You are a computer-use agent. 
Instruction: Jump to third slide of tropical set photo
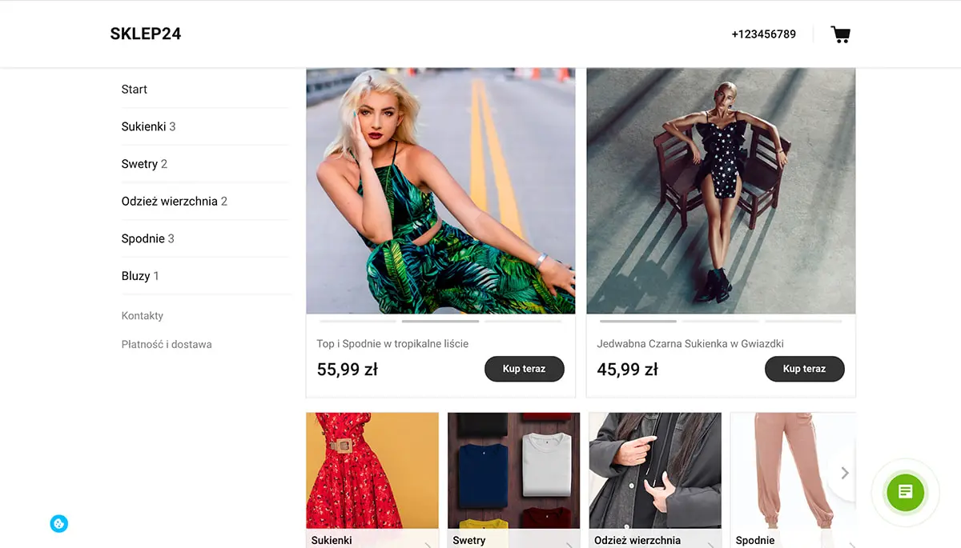(x=523, y=322)
